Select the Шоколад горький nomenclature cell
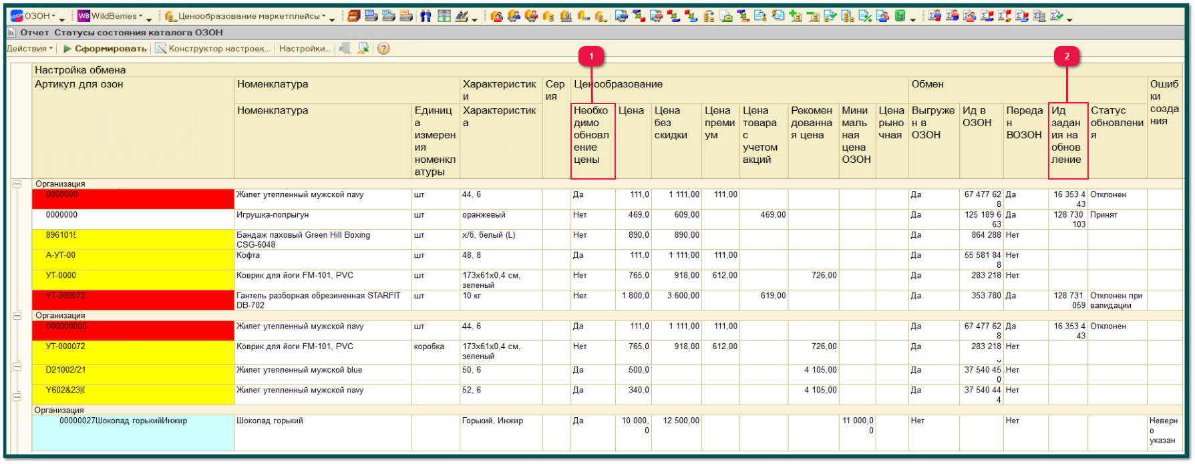The image size is (1195, 464). [x=323, y=433]
